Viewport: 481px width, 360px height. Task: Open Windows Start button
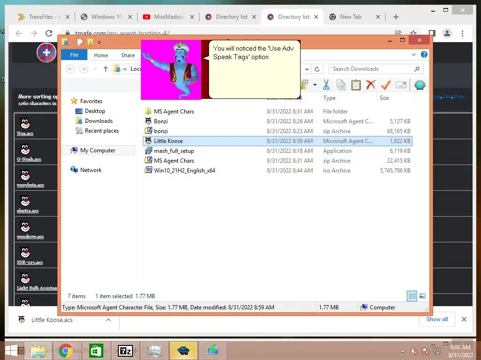(x=11, y=351)
